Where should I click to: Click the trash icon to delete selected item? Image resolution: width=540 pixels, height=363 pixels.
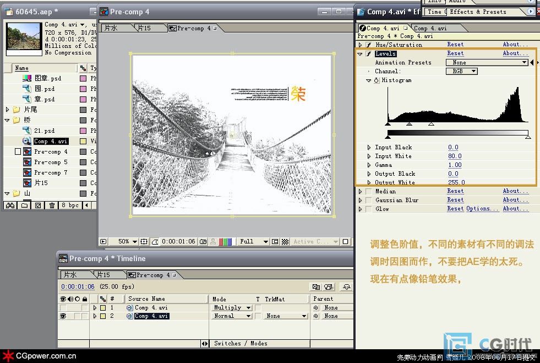coord(52,205)
